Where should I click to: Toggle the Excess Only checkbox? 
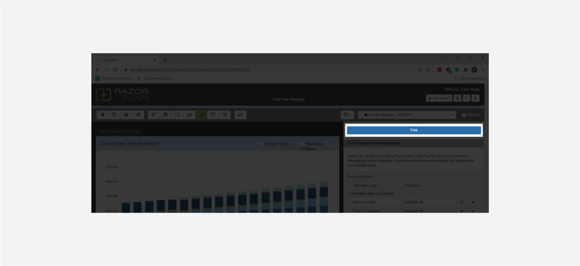(262, 144)
